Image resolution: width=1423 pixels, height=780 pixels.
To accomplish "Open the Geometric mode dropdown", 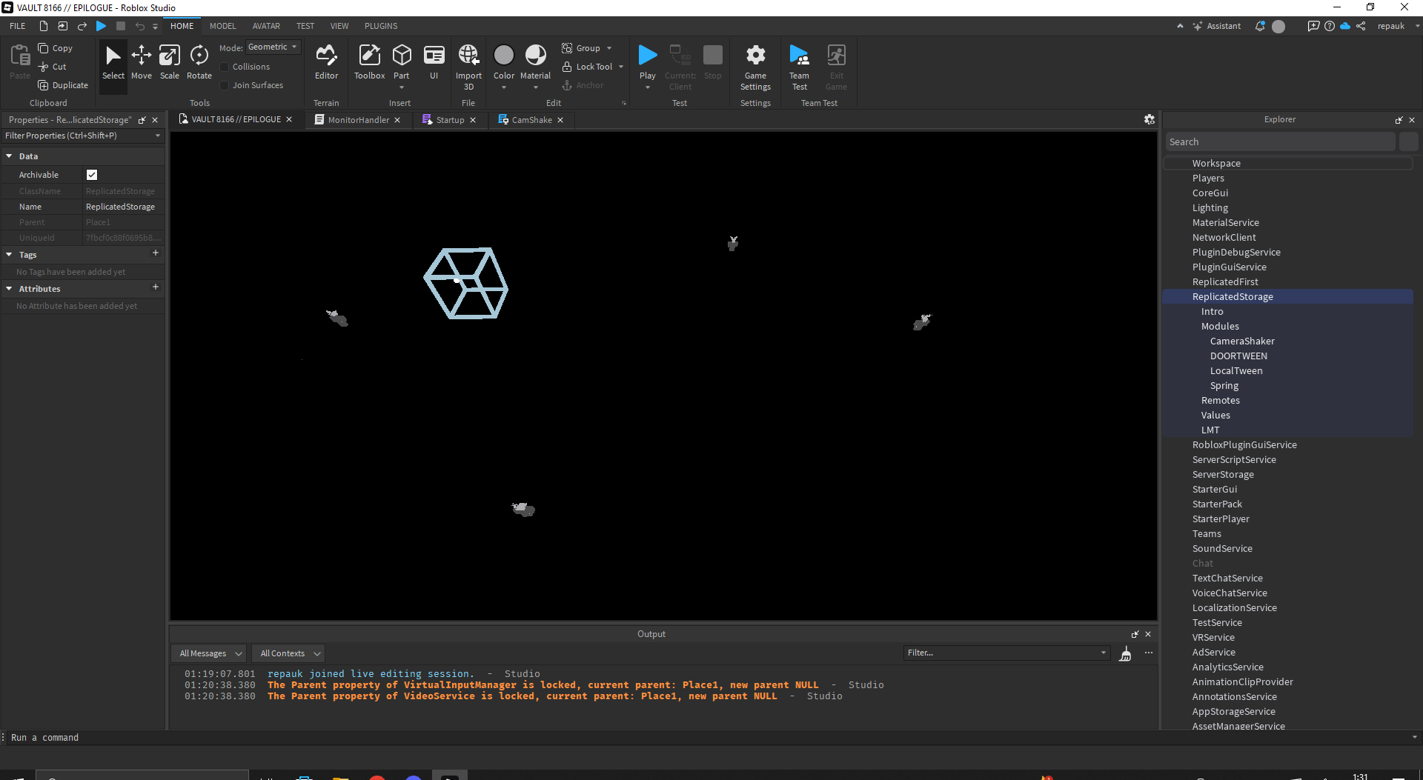I will [x=273, y=47].
